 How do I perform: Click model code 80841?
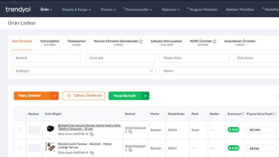pos(172,148)
